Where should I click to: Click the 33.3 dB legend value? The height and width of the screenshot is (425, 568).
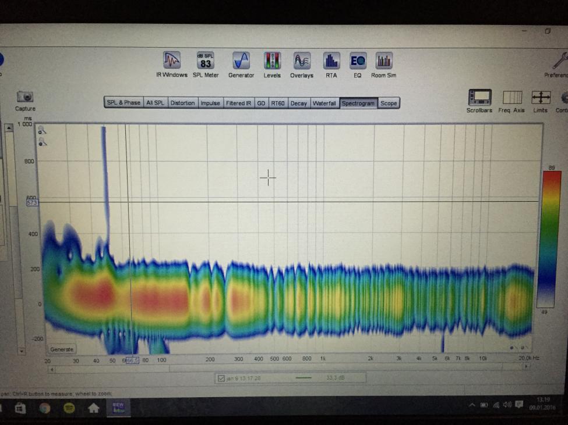(x=335, y=378)
